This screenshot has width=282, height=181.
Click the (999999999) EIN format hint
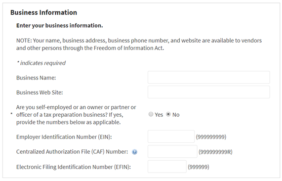pos(211,137)
